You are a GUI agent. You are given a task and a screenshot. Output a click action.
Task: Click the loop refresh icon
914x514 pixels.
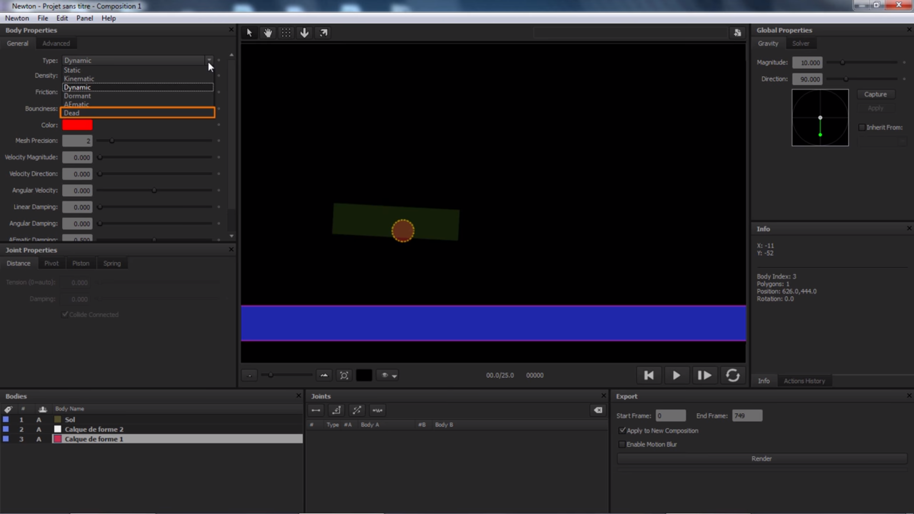click(x=733, y=376)
